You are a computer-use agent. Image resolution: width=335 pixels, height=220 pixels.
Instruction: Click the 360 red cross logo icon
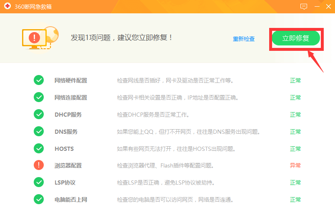pos(7,6)
